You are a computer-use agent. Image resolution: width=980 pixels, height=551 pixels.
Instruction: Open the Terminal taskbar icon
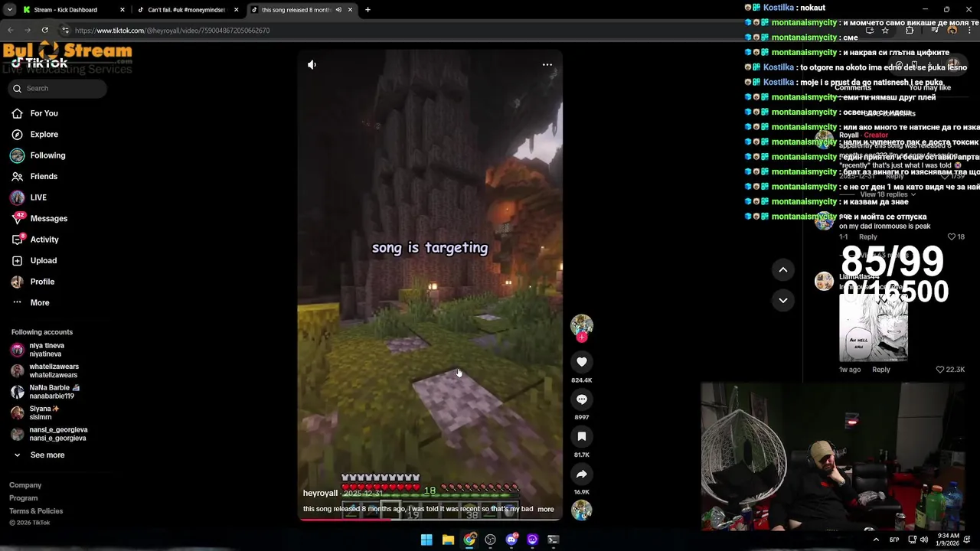(554, 540)
